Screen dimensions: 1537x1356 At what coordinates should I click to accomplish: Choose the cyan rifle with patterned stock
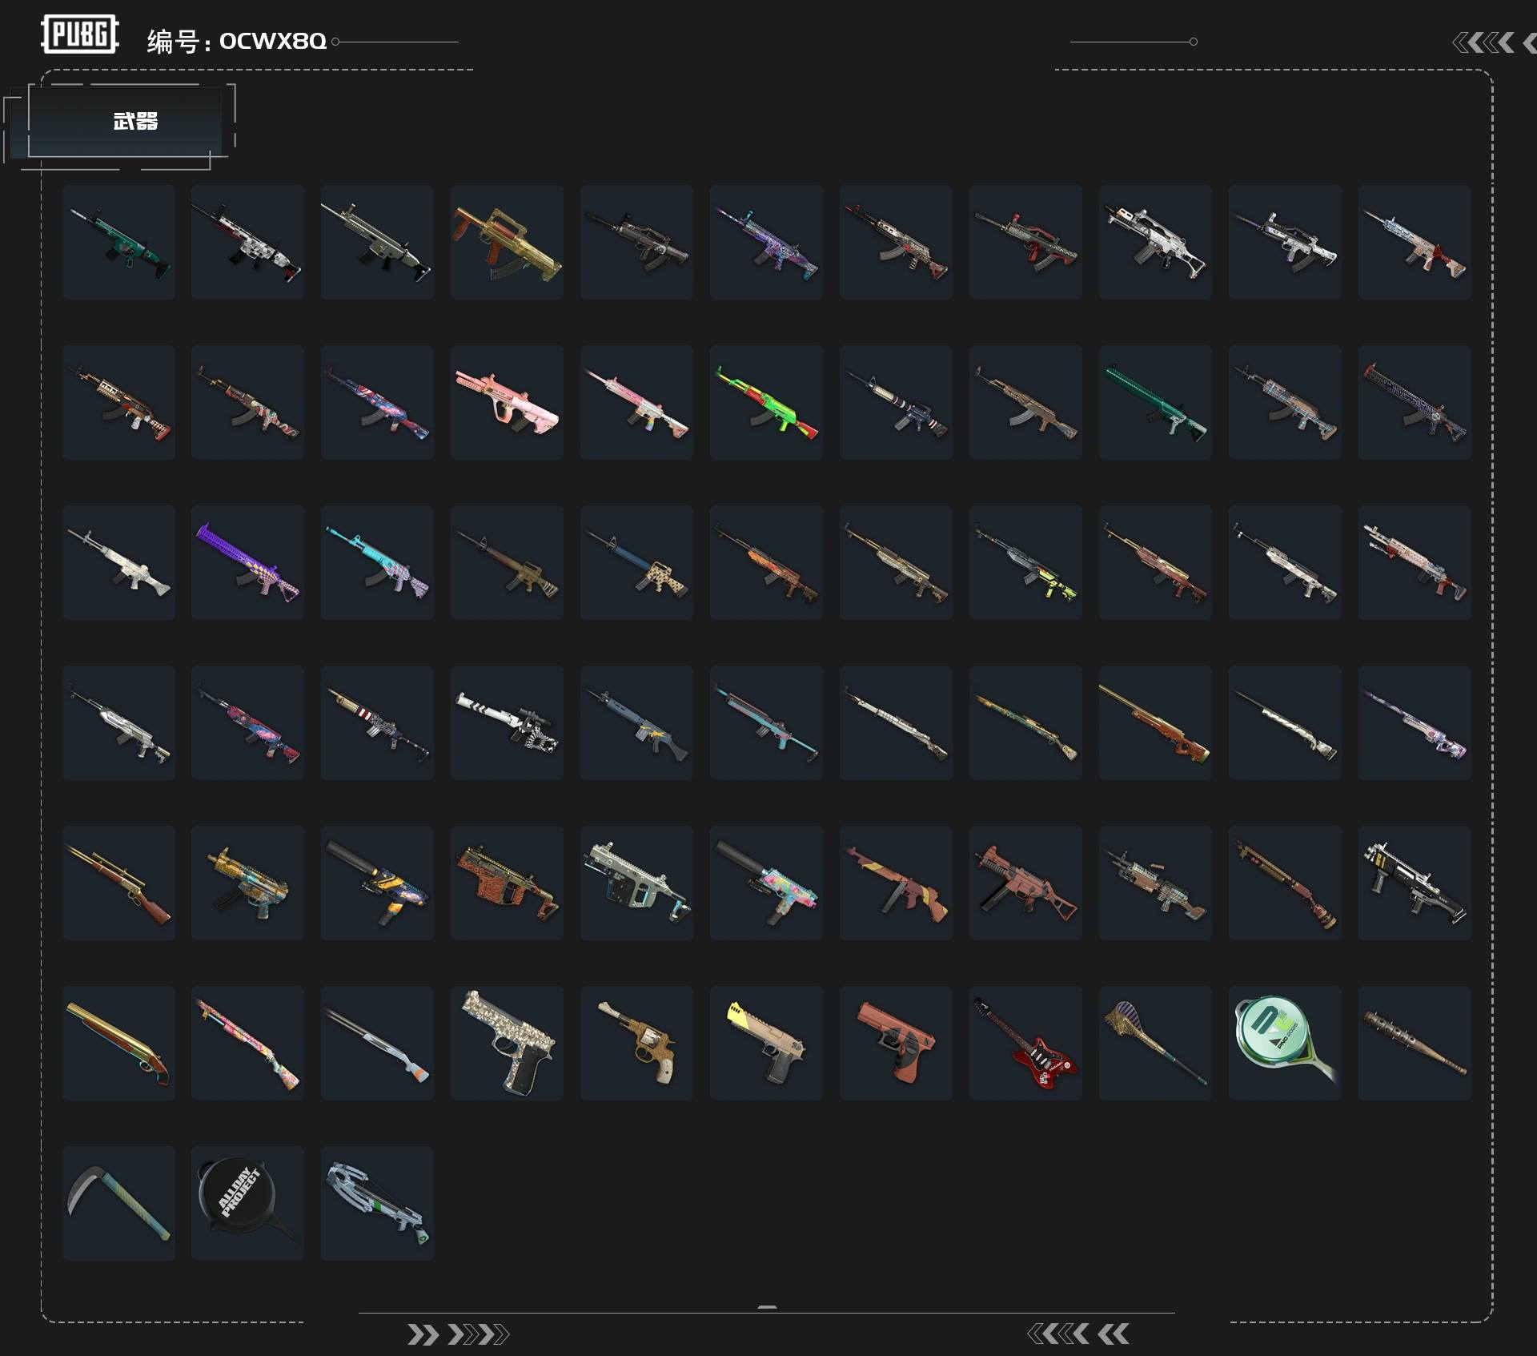pyautogui.click(x=377, y=562)
